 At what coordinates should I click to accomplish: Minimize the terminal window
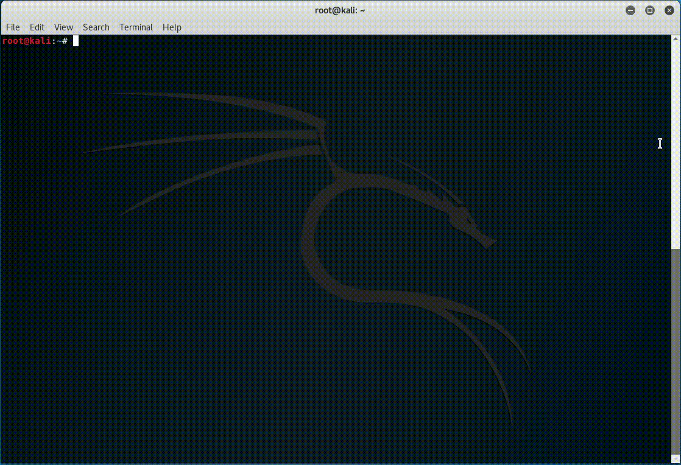click(x=630, y=10)
